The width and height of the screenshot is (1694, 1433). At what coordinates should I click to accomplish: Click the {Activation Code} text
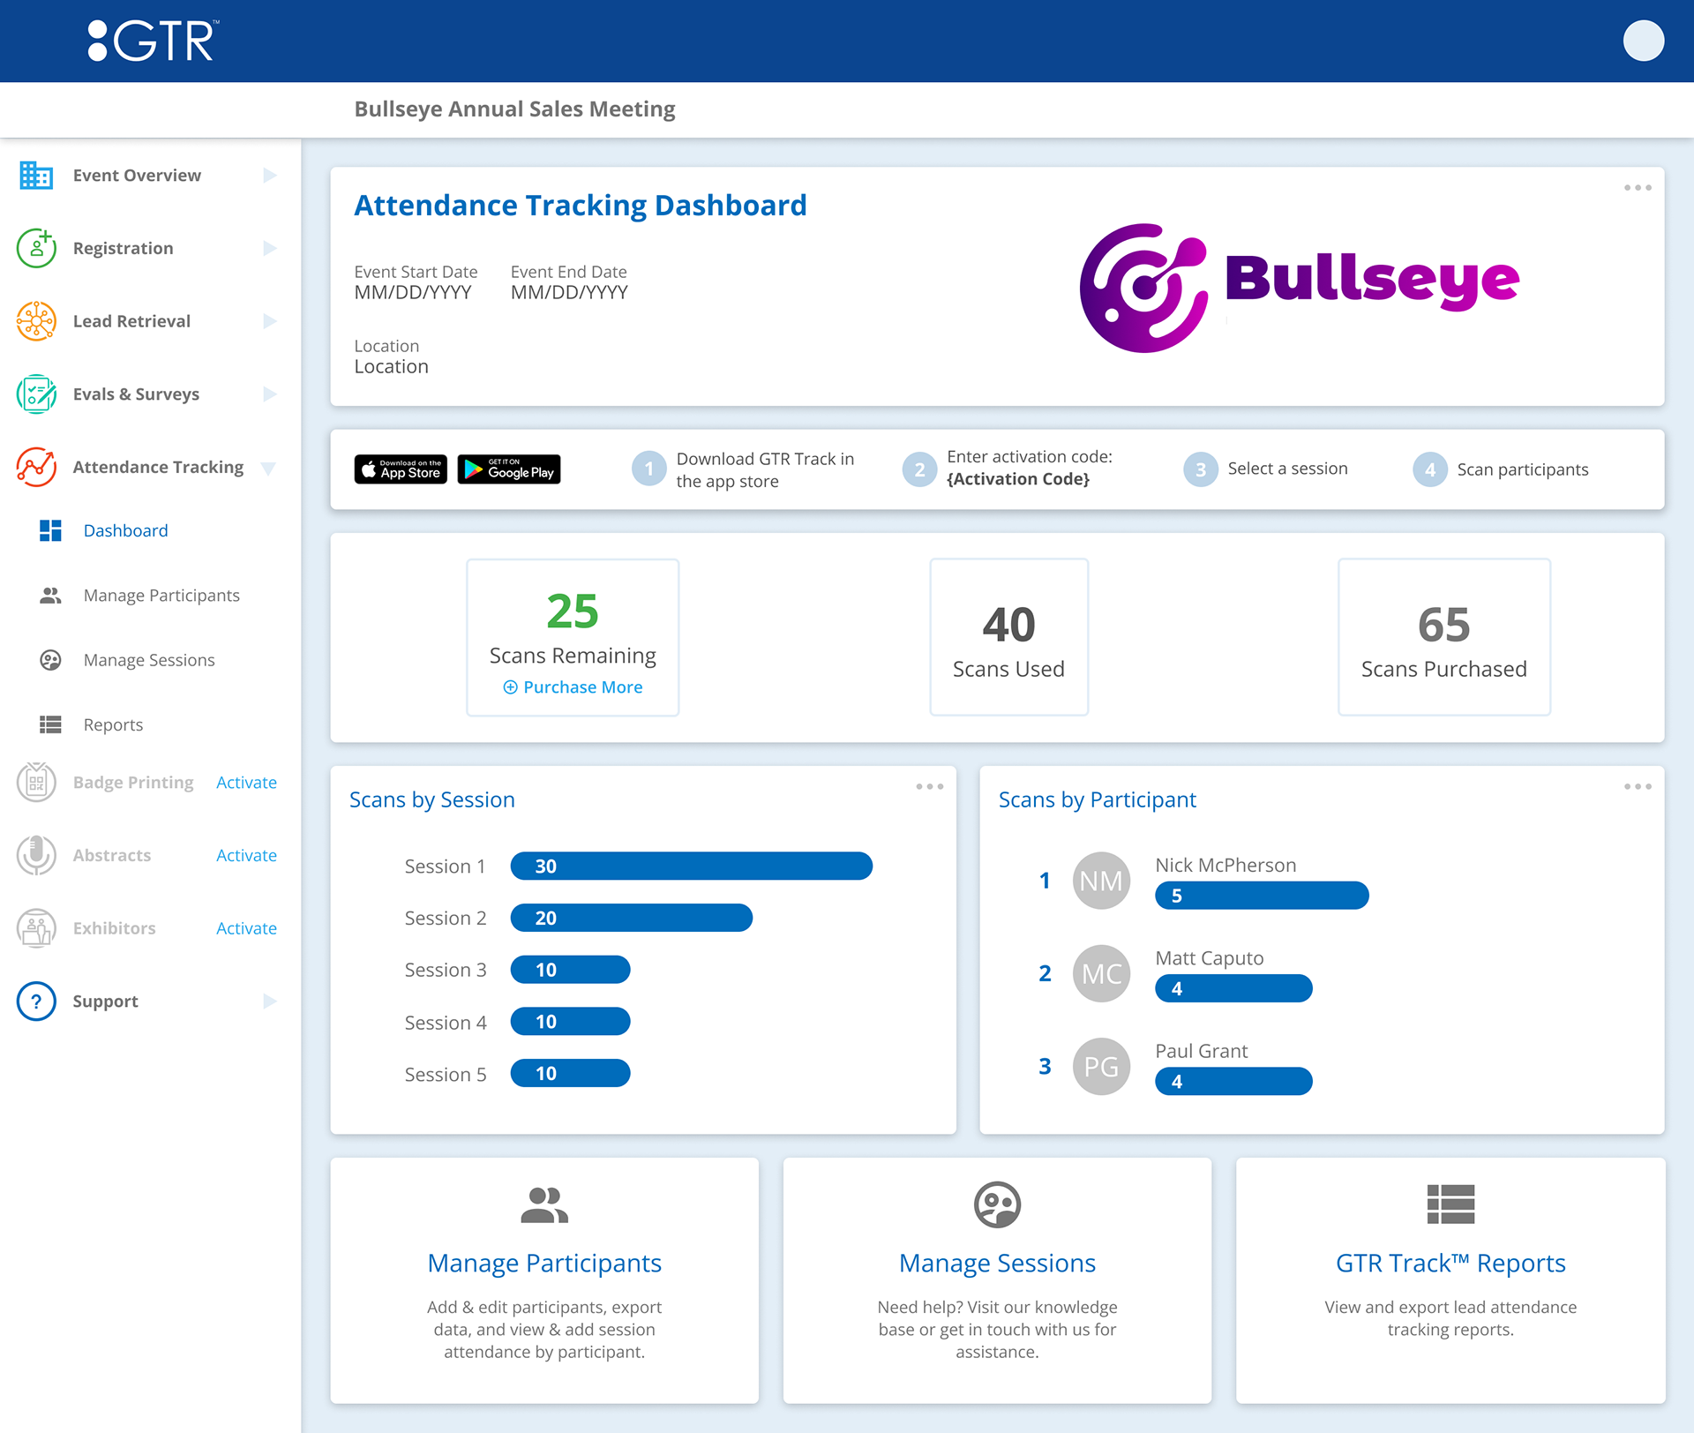tap(1018, 479)
